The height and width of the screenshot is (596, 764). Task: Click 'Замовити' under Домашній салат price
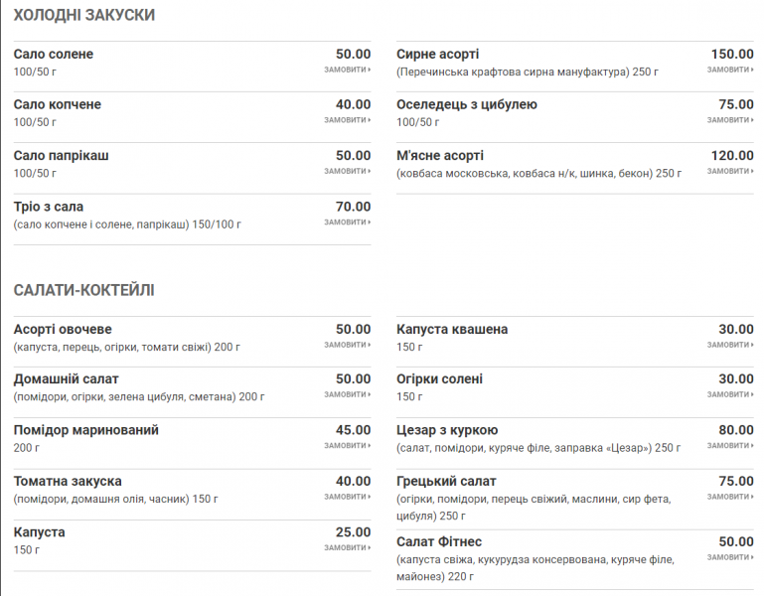347,395
